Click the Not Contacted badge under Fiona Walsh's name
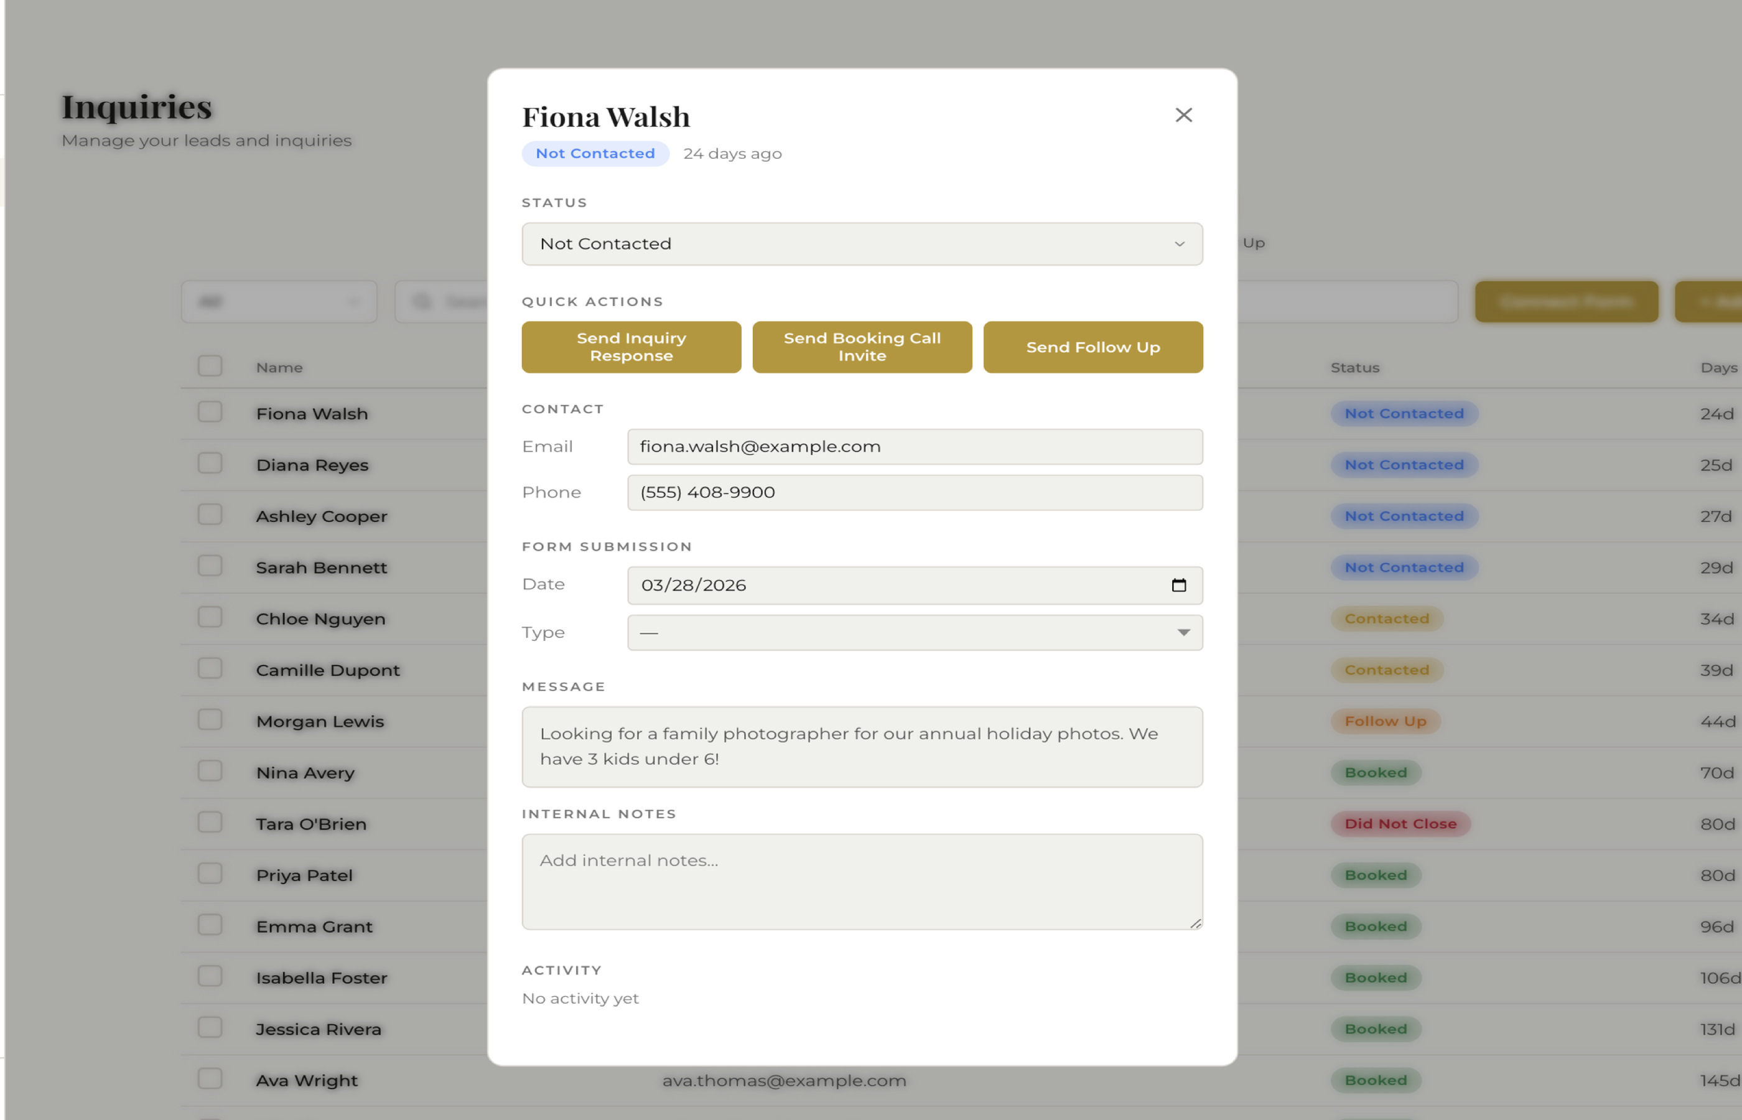1742x1120 pixels. point(594,154)
